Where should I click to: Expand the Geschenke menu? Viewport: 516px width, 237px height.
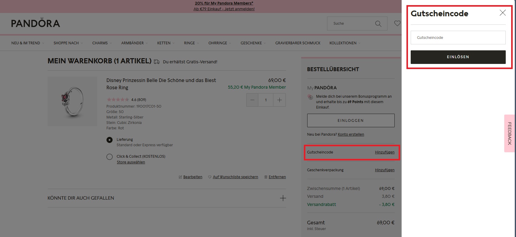(253, 43)
